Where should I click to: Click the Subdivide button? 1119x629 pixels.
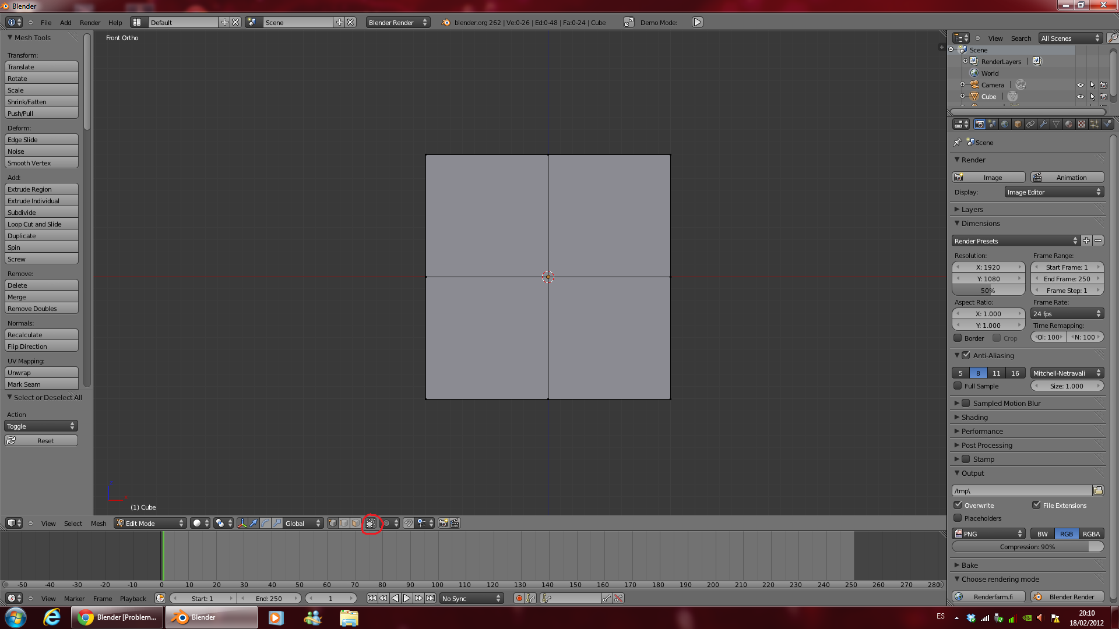41,213
